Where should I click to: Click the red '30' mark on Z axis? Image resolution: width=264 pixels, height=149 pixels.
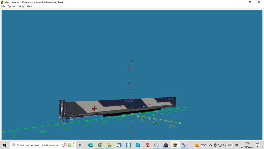[x=129, y=67]
